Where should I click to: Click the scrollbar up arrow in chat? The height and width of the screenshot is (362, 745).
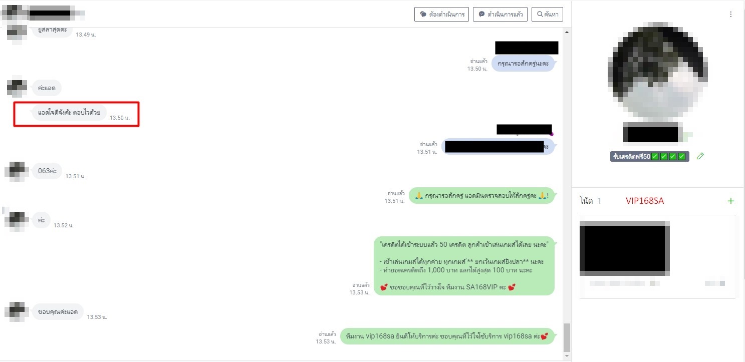[567, 33]
